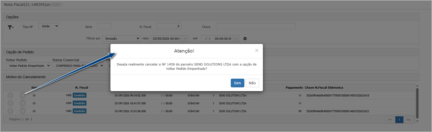Focus the Chave input field

[256, 26]
